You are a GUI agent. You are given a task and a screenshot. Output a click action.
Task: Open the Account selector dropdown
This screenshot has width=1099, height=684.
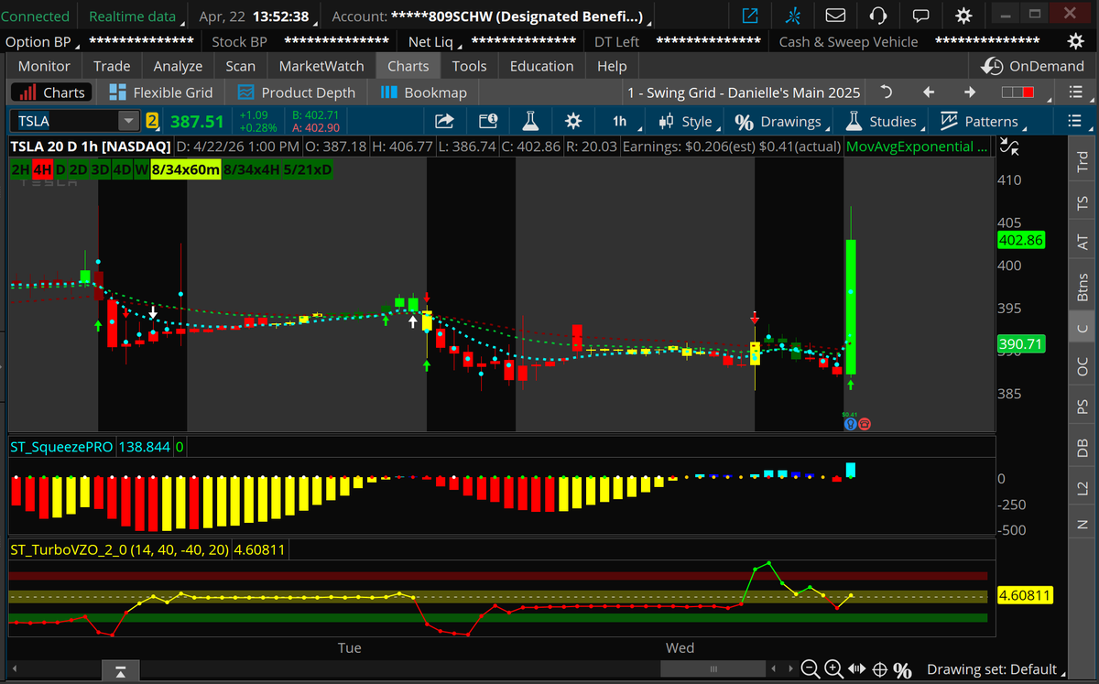pyautogui.click(x=492, y=16)
